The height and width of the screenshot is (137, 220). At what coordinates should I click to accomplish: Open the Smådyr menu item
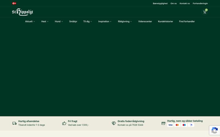73,21
